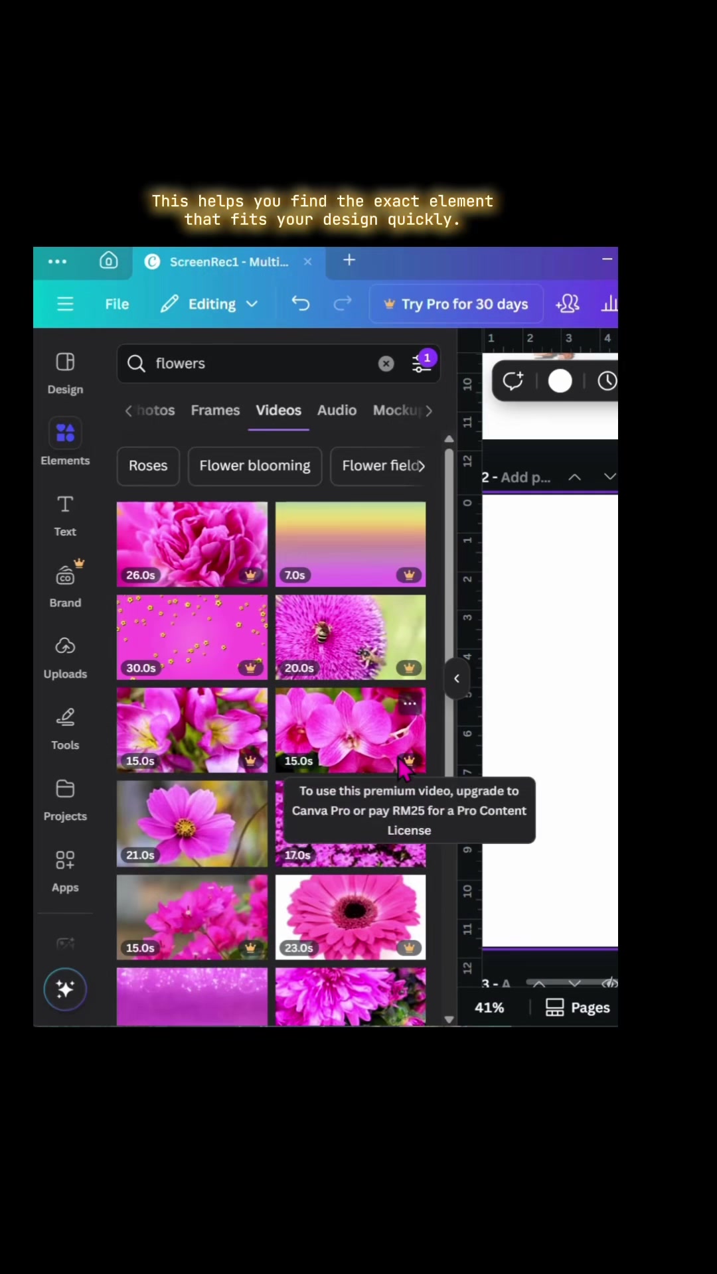
Task: Open the Pages grid view
Action: pyautogui.click(x=577, y=1007)
